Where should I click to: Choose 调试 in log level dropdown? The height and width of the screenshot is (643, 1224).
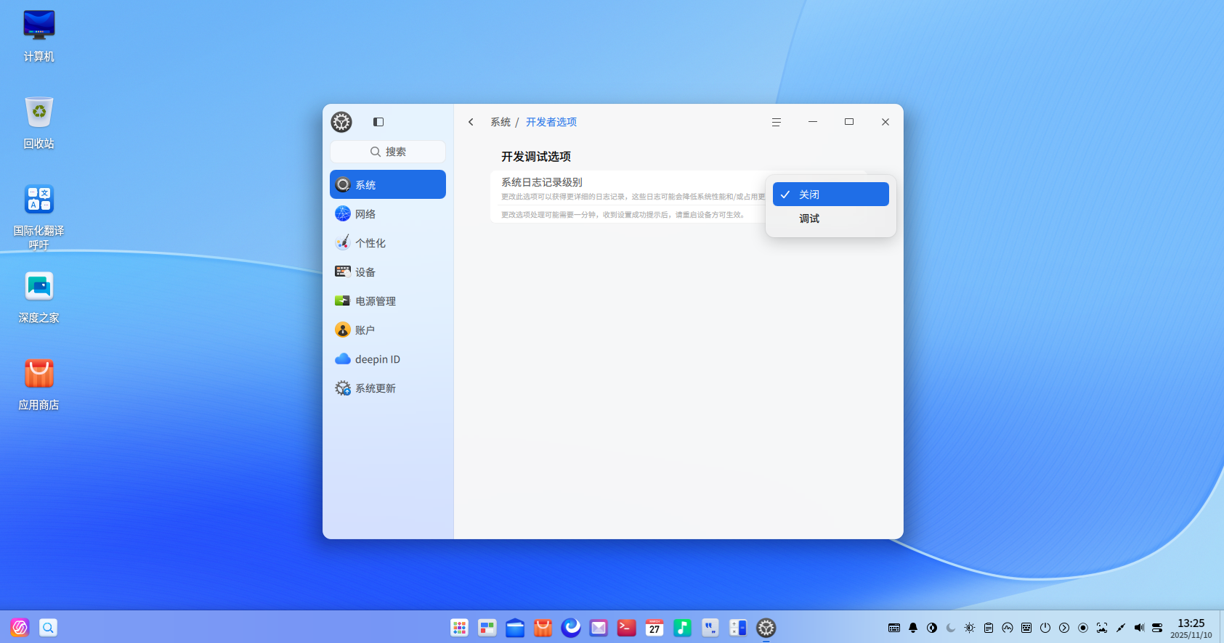831,218
